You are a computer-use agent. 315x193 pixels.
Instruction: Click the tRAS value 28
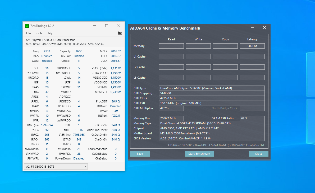pyautogui.click(x=47, y=87)
